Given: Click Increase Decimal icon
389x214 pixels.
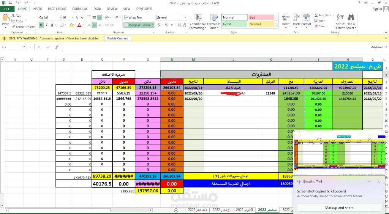Looking at the screenshot, I should point(179,25).
